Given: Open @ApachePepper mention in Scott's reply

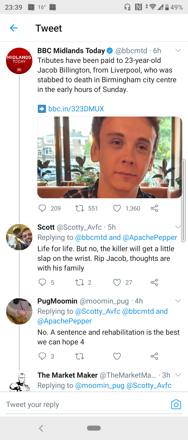Looking at the screenshot, I should 150,237.
